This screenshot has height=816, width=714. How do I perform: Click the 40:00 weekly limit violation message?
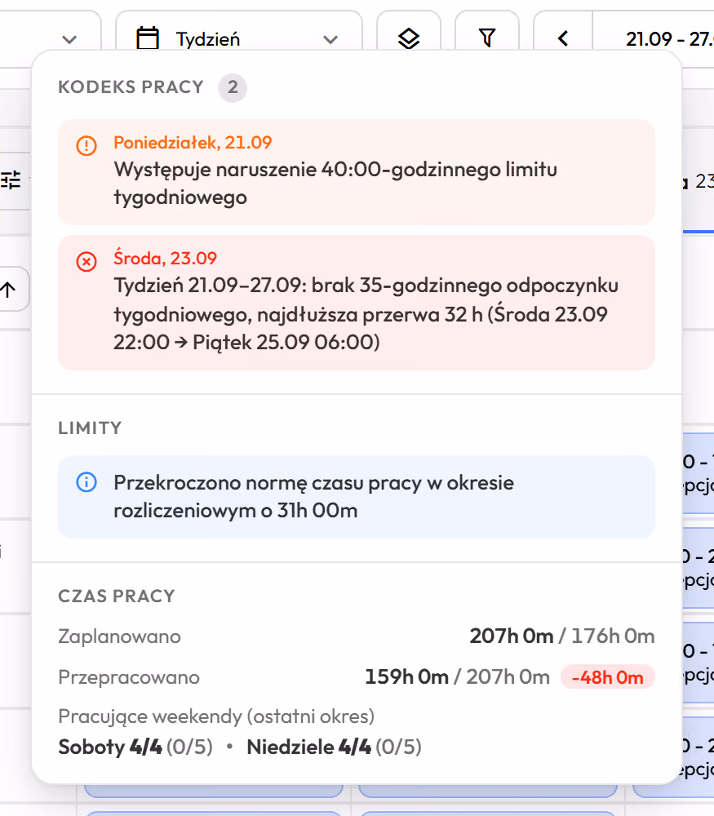335,183
